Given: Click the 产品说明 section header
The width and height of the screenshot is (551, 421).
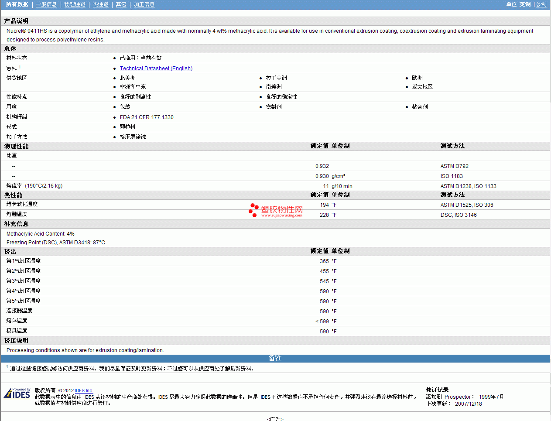Looking at the screenshot, I should [x=16, y=21].
